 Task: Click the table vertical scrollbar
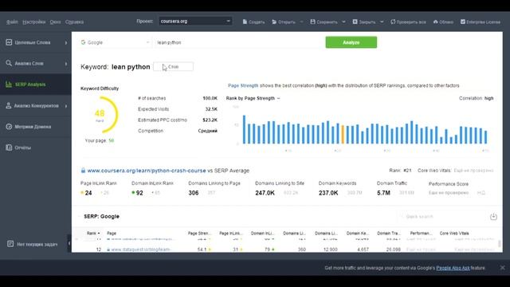pyautogui.click(x=500, y=243)
